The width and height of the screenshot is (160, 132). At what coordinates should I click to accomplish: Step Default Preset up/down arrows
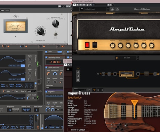click(108, 9)
